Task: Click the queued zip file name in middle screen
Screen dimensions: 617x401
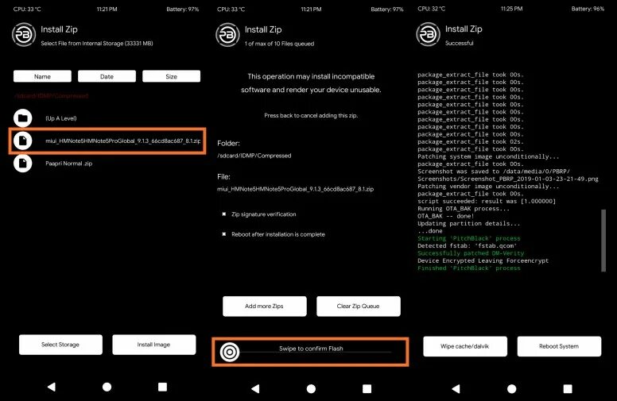Action: point(296,189)
